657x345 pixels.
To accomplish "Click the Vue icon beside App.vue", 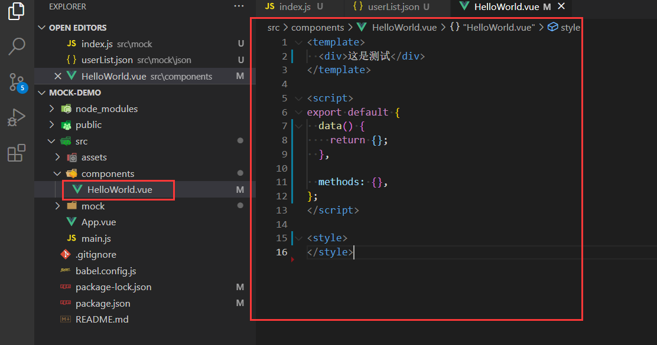I will tap(71, 222).
